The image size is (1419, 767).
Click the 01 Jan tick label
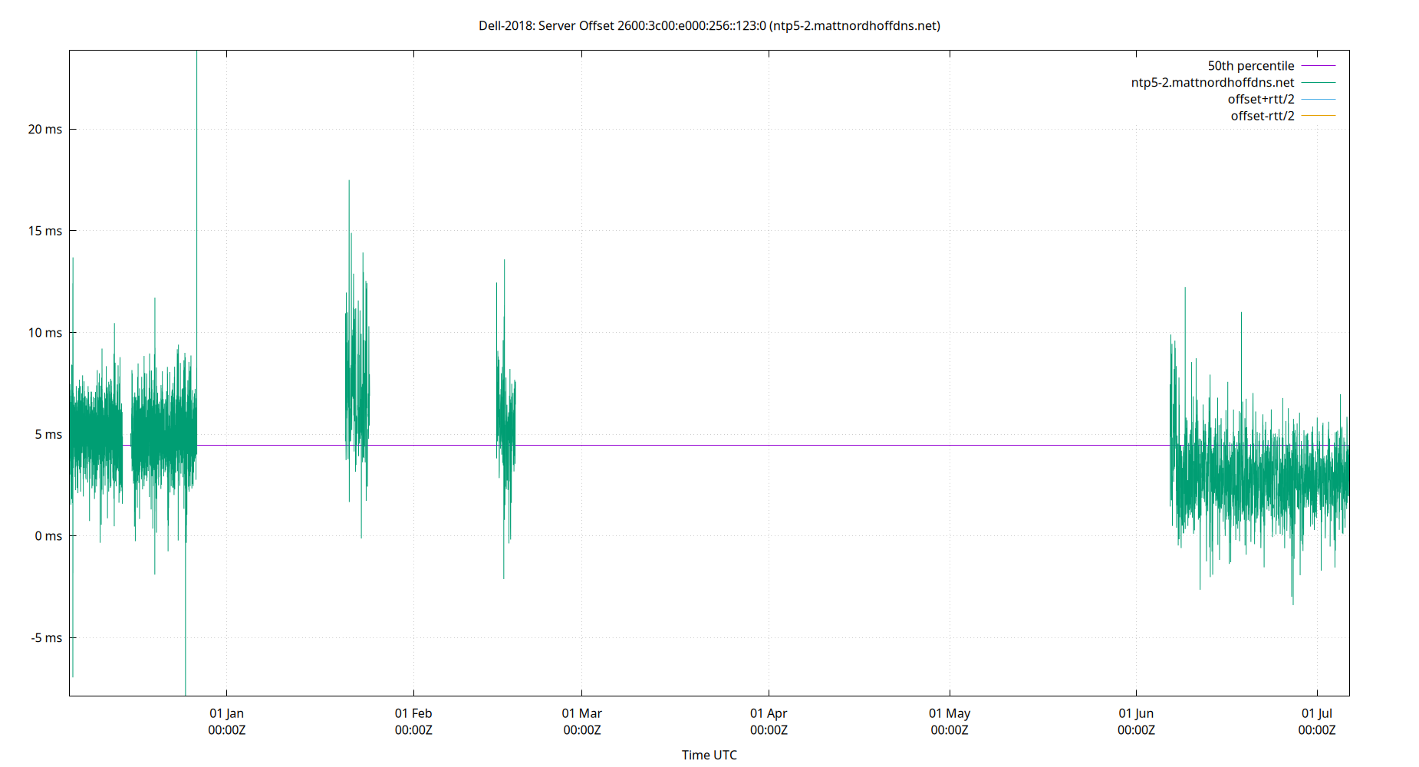[x=226, y=713]
